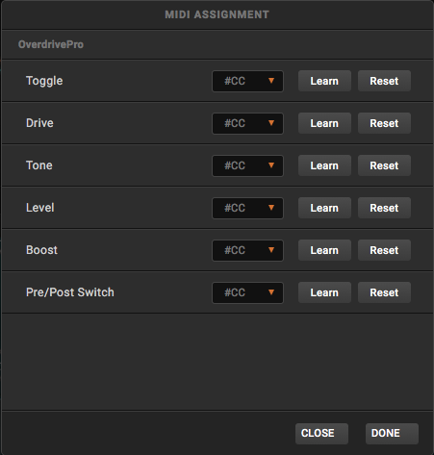Open the Toggle #CC dropdown

click(x=247, y=81)
